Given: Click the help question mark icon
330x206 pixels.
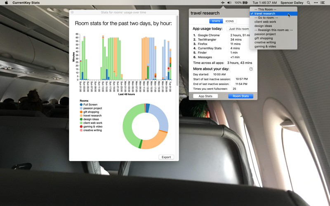Looking at the screenshot, I should 251,69.
